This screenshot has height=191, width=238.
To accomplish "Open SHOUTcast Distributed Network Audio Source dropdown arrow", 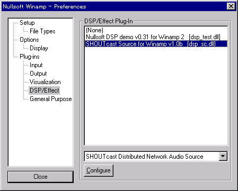I will click(223, 156).
